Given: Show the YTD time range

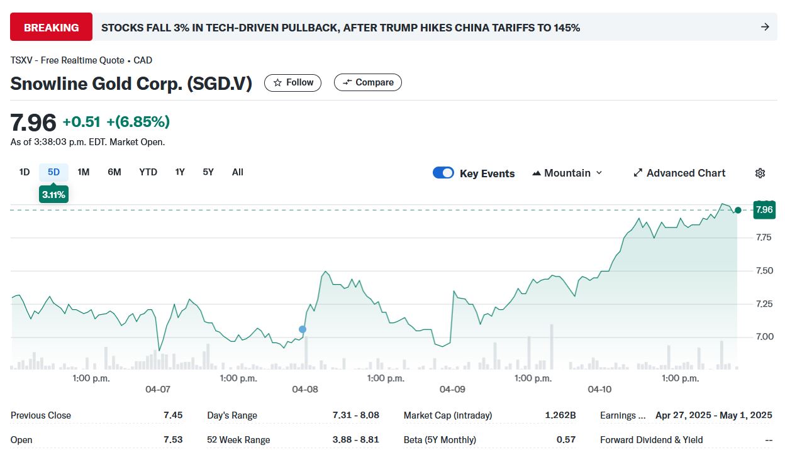Looking at the screenshot, I should tap(148, 172).
